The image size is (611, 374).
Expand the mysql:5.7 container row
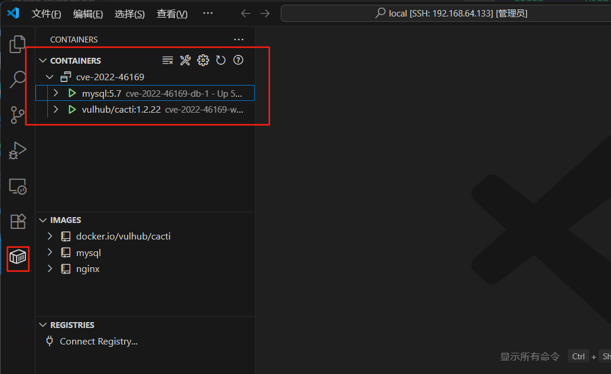click(56, 93)
